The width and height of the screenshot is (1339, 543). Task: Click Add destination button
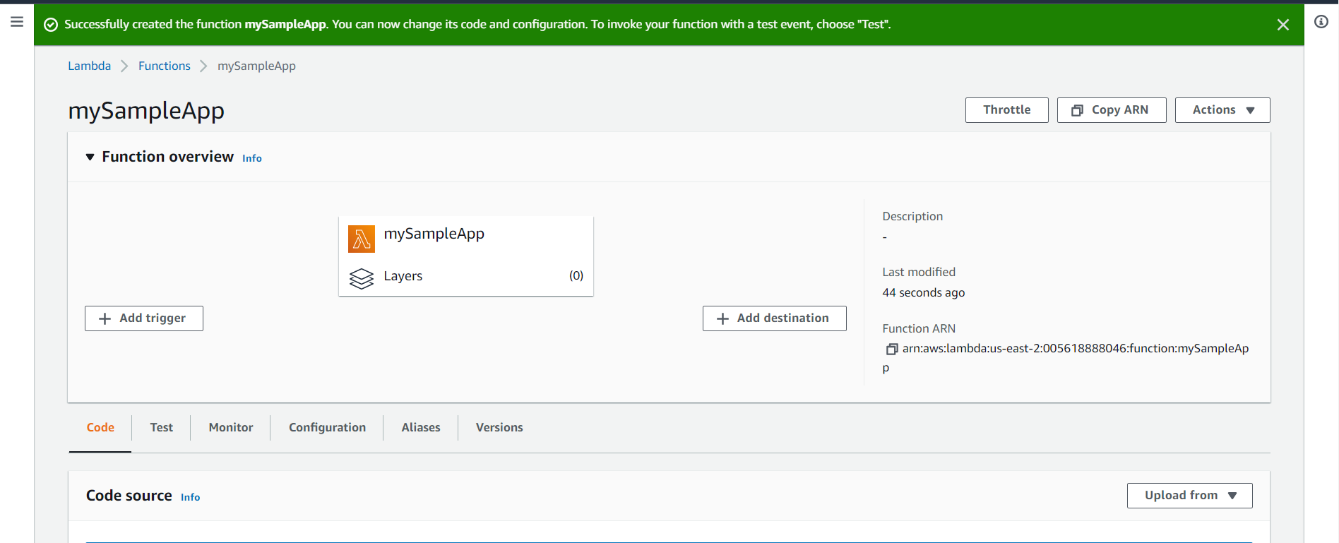click(774, 318)
